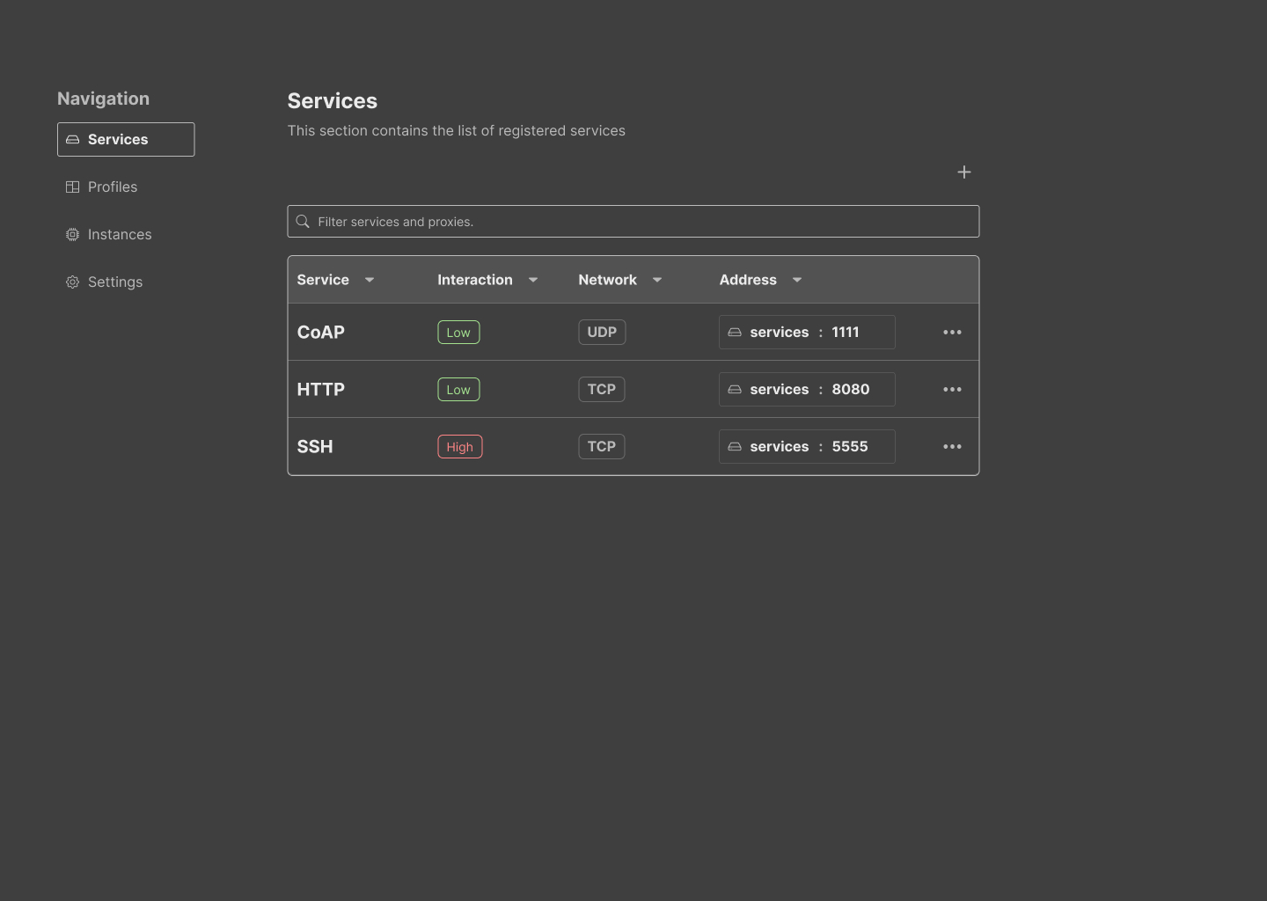Click the plus icon to add service
1267x901 pixels.
click(x=963, y=172)
